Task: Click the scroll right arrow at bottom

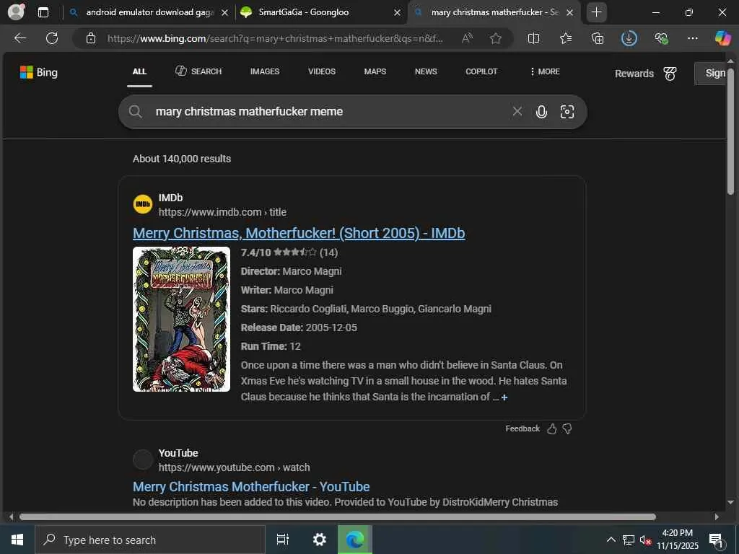Action: 717,516
